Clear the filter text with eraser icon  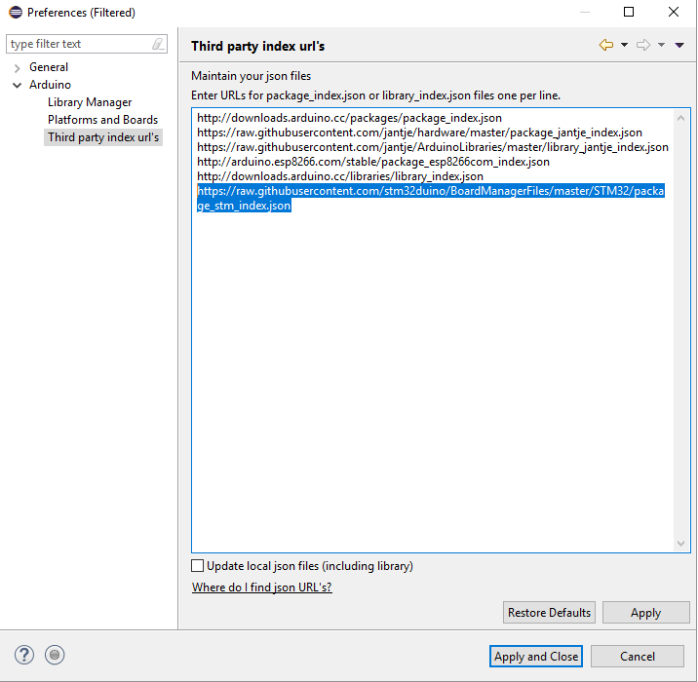[x=158, y=44]
